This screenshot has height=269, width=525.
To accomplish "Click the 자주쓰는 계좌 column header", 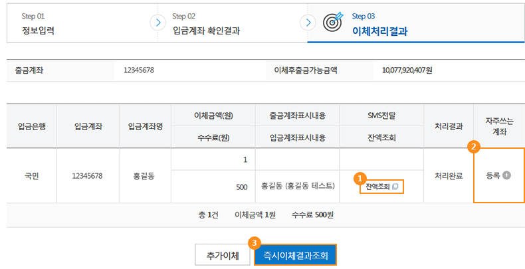I will tap(499, 126).
